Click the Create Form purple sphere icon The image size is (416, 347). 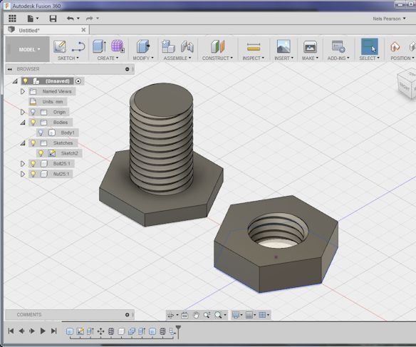[x=118, y=46]
